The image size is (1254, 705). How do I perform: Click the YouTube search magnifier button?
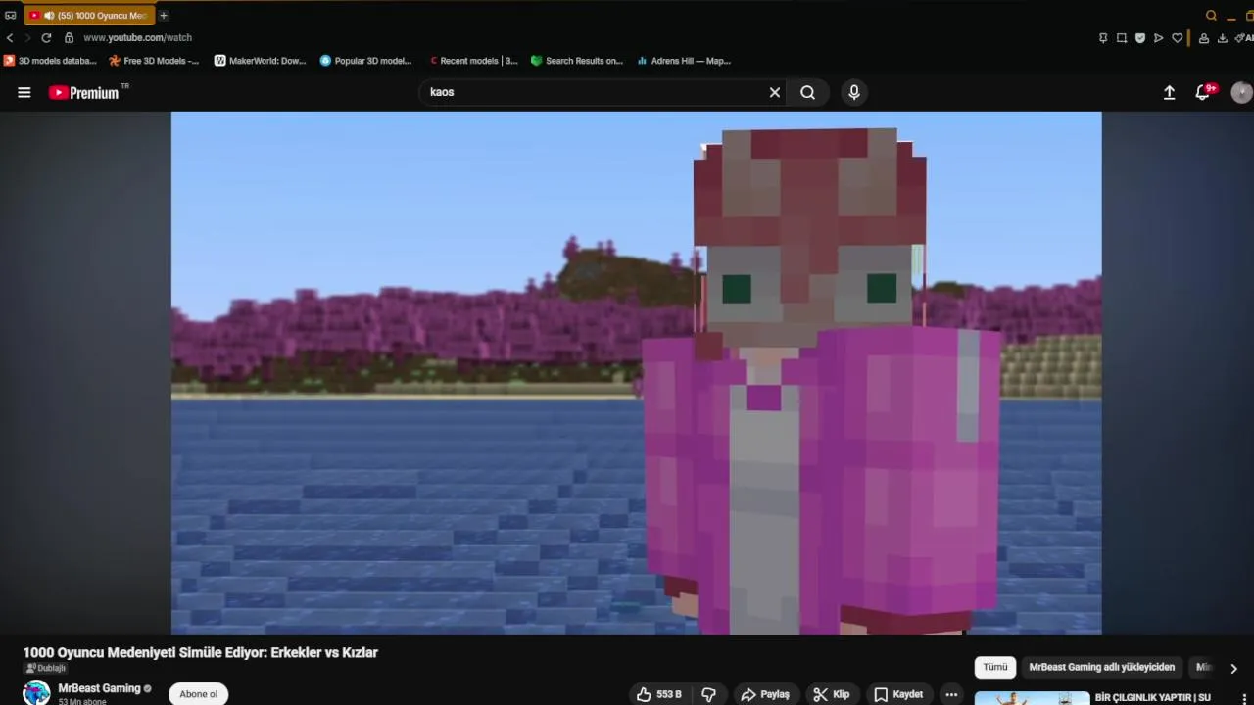(x=807, y=92)
